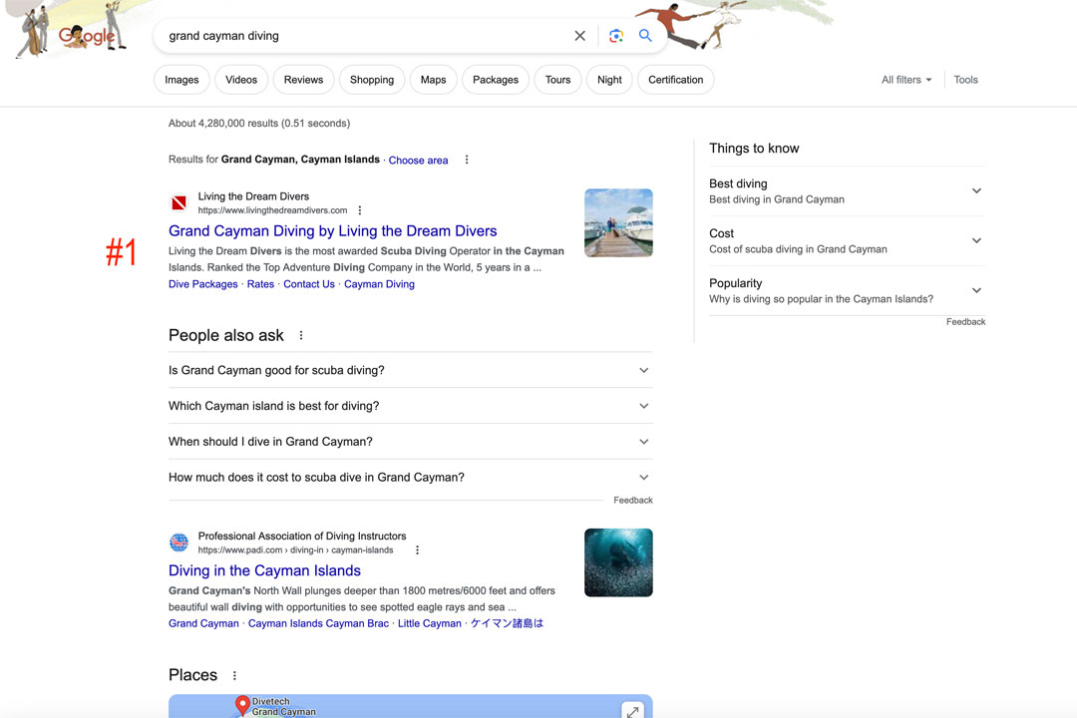Open the Japanese ケイマン諸島は sitelink

[x=507, y=623]
